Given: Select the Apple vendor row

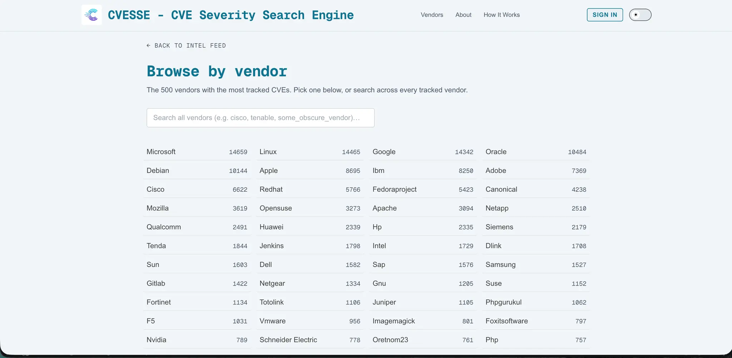Looking at the screenshot, I should 310,171.
